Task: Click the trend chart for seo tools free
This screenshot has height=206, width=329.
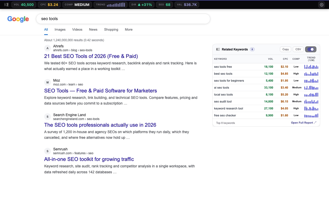Action: [x=311, y=67]
